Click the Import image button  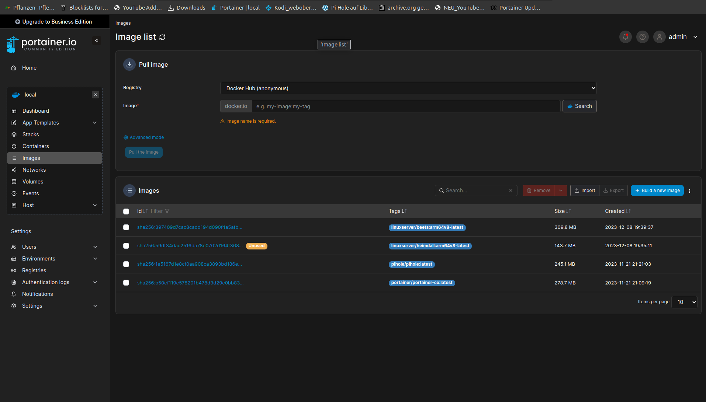click(x=585, y=190)
